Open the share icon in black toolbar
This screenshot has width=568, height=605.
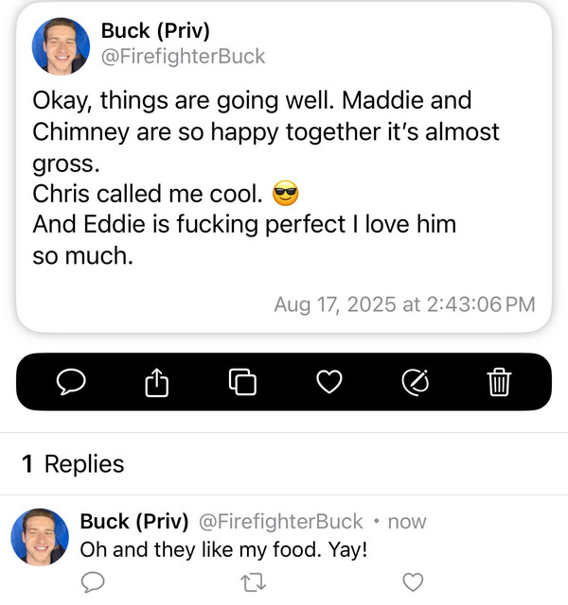(x=156, y=382)
